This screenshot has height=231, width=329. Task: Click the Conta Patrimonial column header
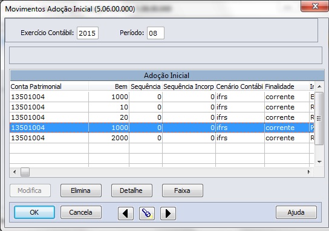[x=49, y=86]
